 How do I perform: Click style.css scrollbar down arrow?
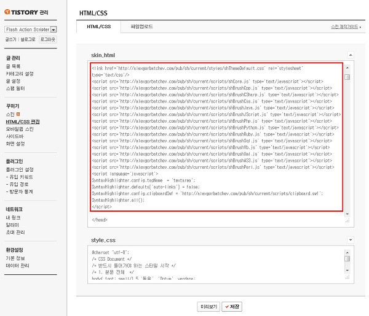pos(347,271)
